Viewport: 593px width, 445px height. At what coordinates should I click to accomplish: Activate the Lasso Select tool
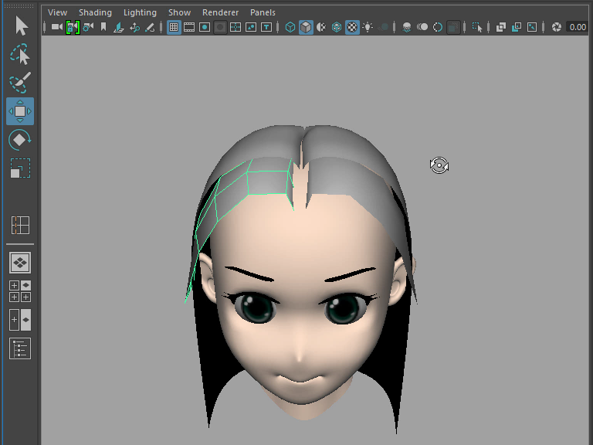click(x=20, y=54)
